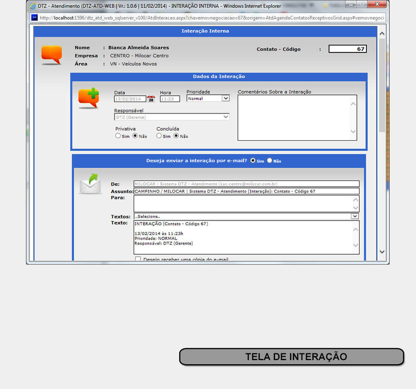Choose Não for sending interaction by e-mail
The image size is (416, 389).
coord(270,161)
